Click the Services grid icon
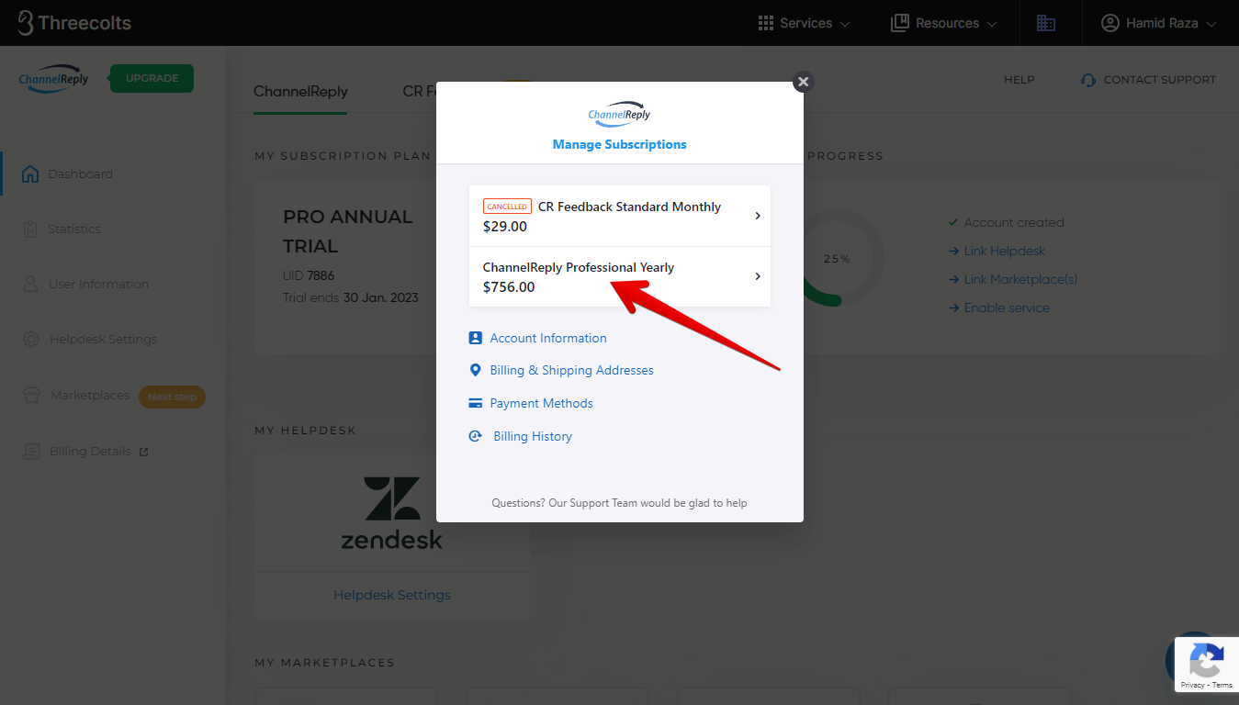Screen dimensions: 1239x705 tap(766, 23)
